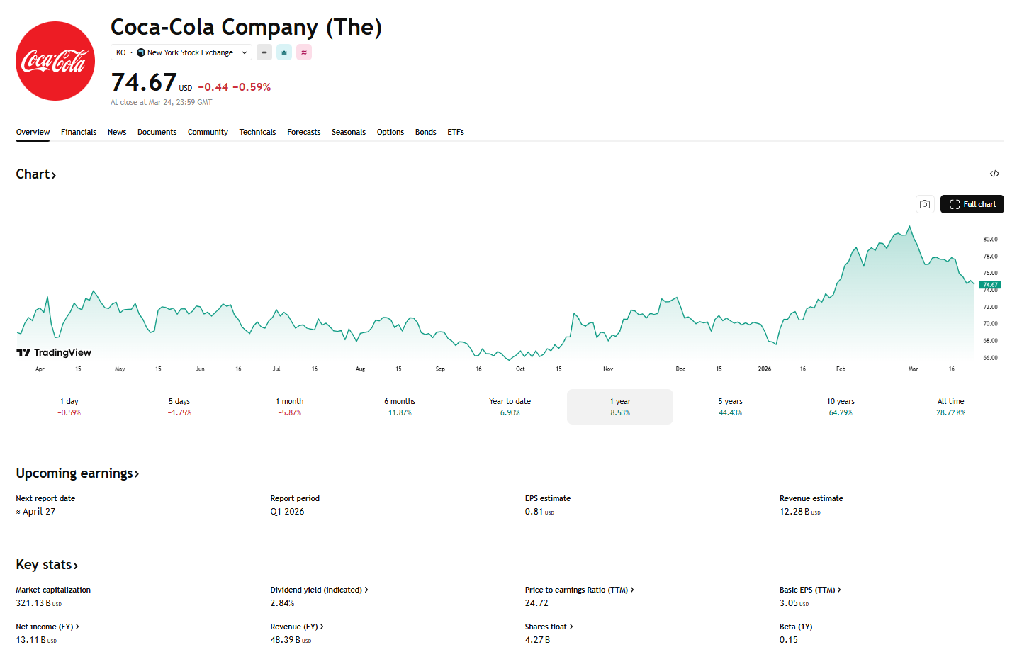Viewport: 1017px width, 657px height.
Task: Open the embed code icon
Action: pos(994,174)
